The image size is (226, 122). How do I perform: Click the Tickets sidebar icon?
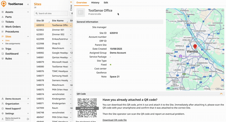[3, 22]
